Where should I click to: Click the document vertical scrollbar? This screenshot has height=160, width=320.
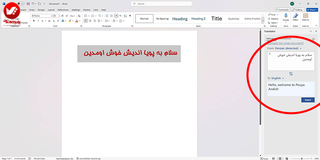(x=260, y=78)
